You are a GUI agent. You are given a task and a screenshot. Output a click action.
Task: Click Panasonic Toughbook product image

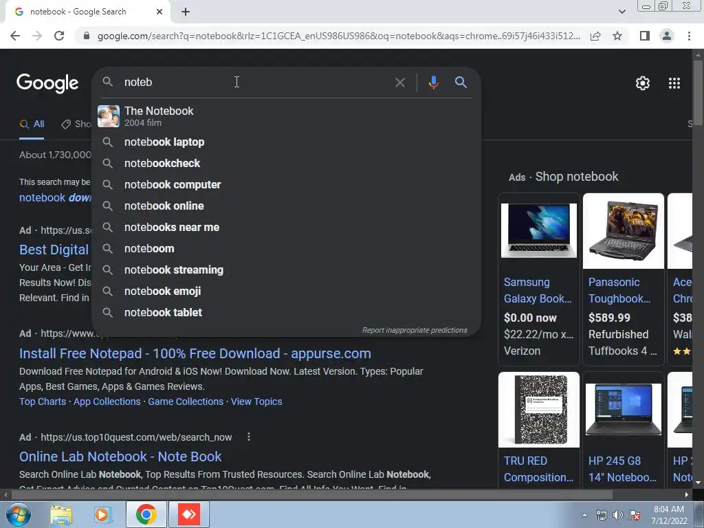coord(623,231)
